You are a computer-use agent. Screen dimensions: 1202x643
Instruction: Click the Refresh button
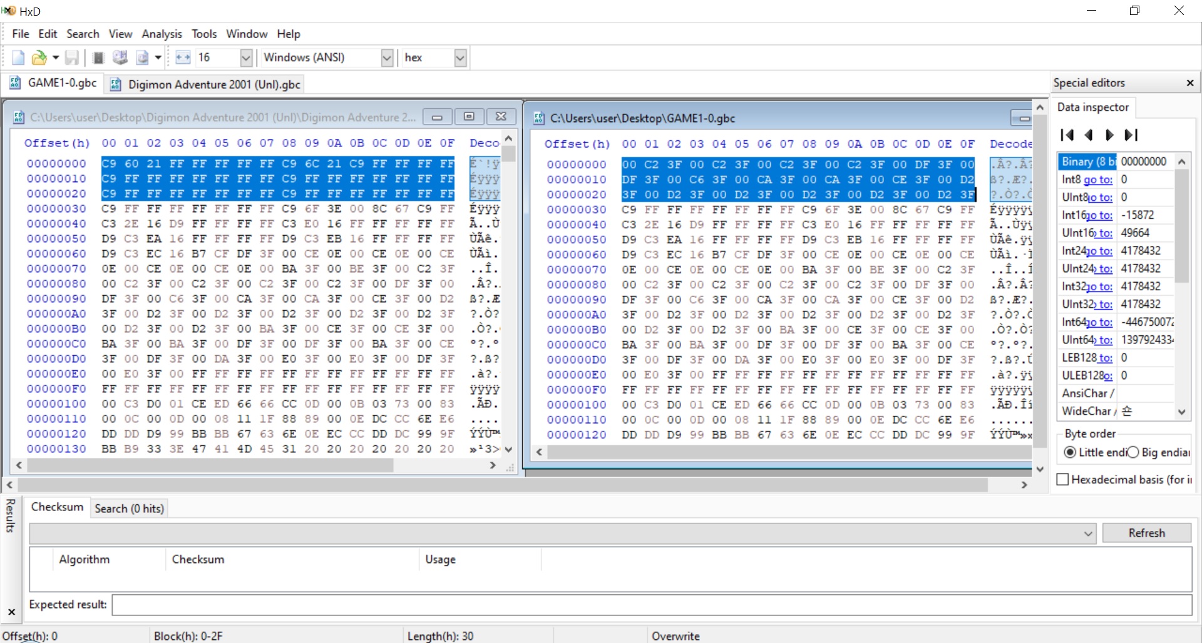click(1146, 533)
